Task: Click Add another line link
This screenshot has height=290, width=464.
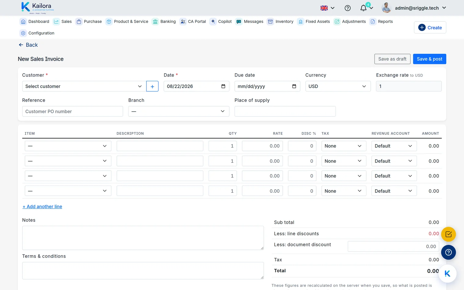Action: tap(42, 207)
